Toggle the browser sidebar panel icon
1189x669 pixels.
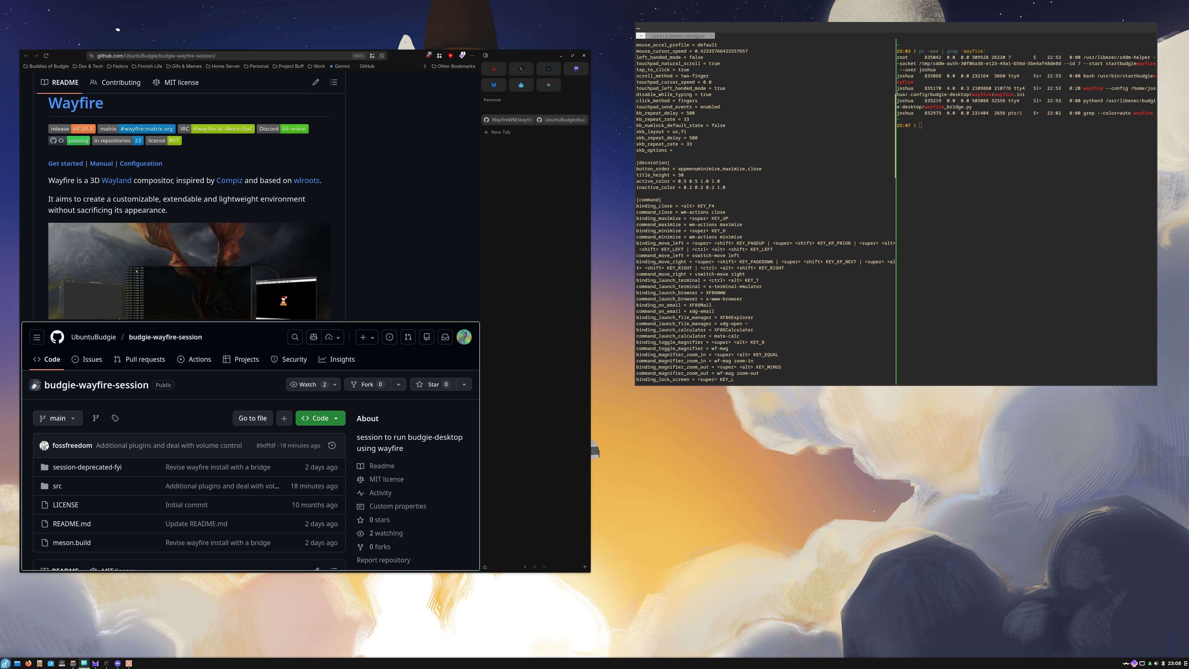click(485, 55)
